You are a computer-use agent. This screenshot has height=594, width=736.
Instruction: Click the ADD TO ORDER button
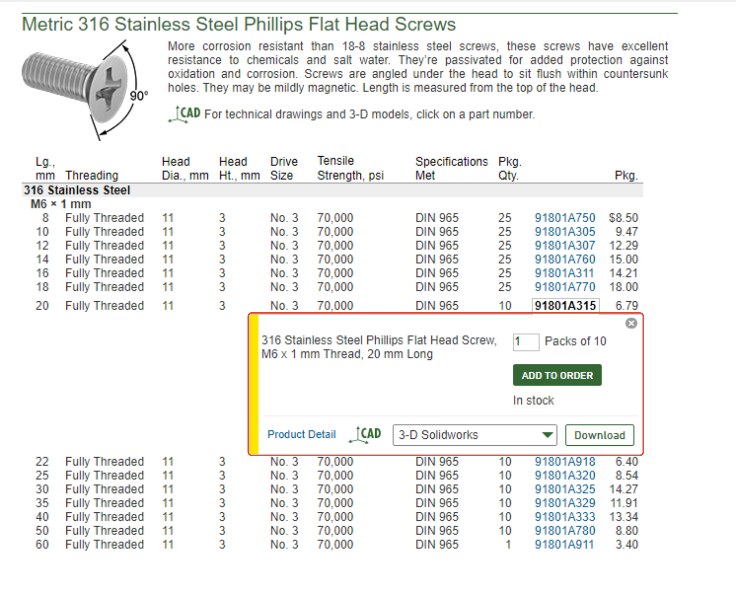[x=557, y=375]
